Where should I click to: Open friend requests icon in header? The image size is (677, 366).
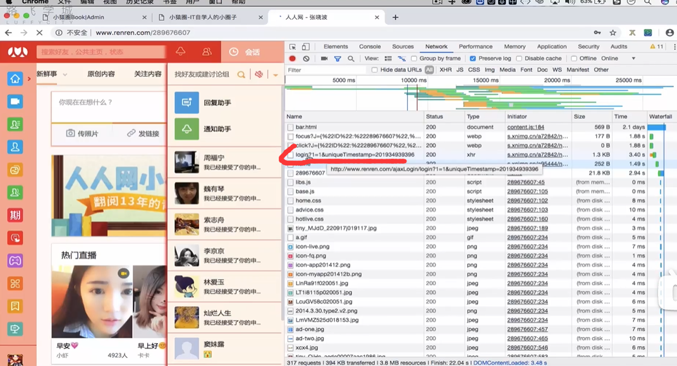[207, 51]
